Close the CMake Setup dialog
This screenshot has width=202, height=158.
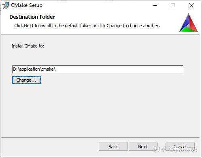191,5
